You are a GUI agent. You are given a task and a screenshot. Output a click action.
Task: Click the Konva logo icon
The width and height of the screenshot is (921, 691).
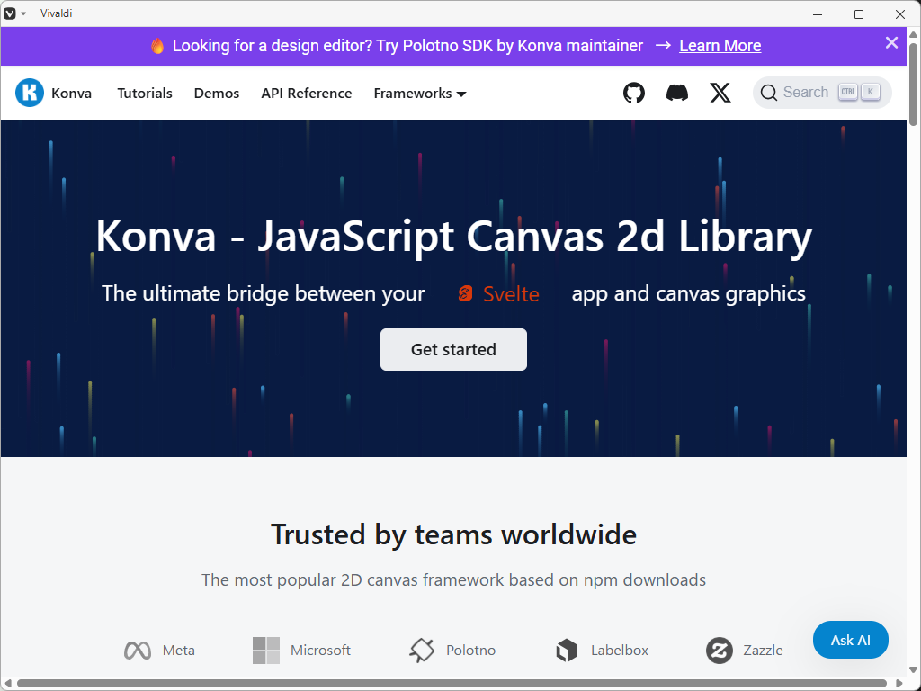point(30,93)
